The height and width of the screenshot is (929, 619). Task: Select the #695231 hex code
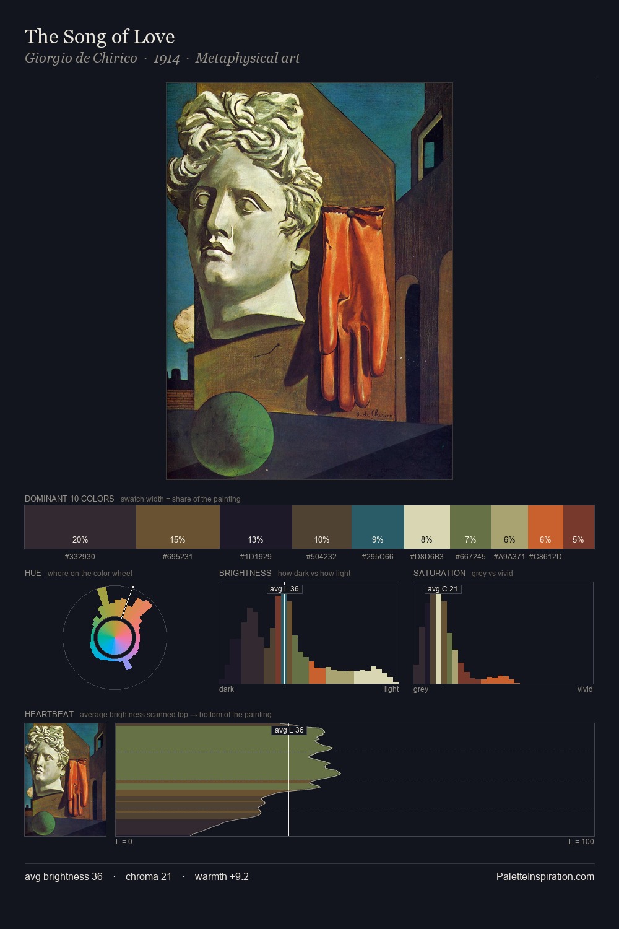178,557
